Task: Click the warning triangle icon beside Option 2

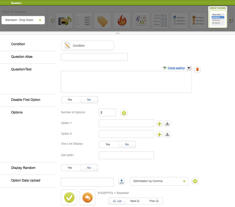Action: 167,134
